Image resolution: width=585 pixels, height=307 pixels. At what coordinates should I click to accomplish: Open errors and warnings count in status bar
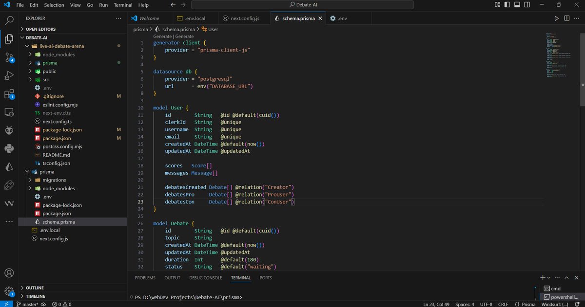[62, 304]
